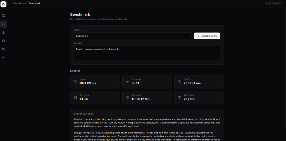This screenshot has width=286, height=141.
Task: Click the output paragraph starting 'In regular computers'
Action: coord(147,136)
